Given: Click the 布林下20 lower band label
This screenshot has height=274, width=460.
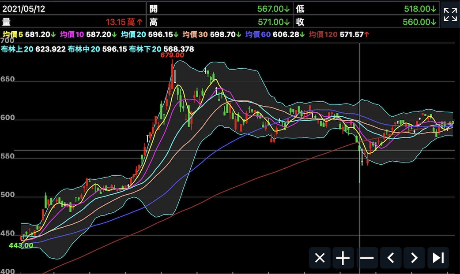Looking at the screenshot, I should (x=145, y=49).
